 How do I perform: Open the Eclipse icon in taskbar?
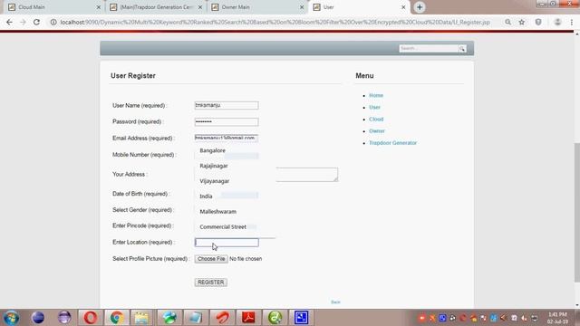click(64, 318)
